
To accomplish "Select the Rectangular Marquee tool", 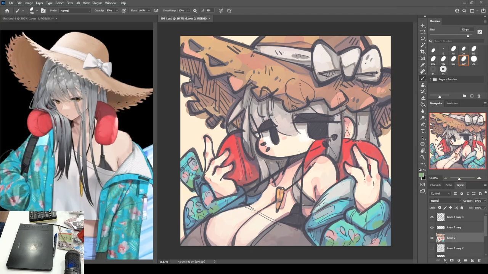I will (422, 32).
